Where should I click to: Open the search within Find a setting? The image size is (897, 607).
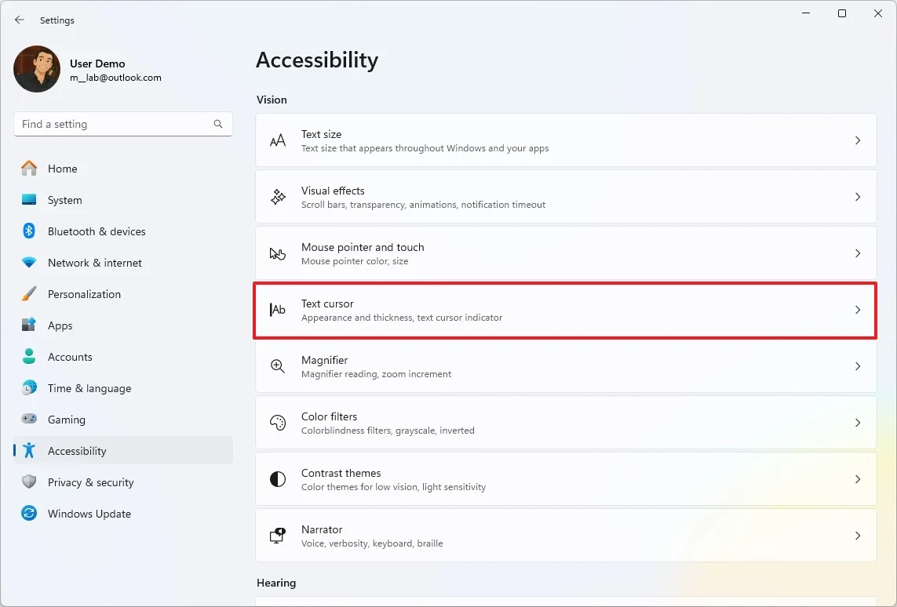217,124
